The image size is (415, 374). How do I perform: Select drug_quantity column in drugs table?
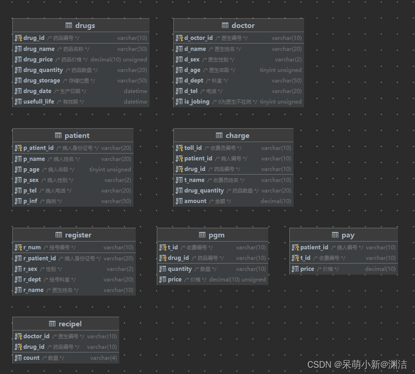(x=43, y=70)
